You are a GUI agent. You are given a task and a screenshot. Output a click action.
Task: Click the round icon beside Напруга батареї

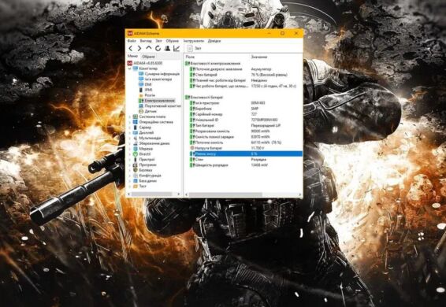(x=192, y=148)
